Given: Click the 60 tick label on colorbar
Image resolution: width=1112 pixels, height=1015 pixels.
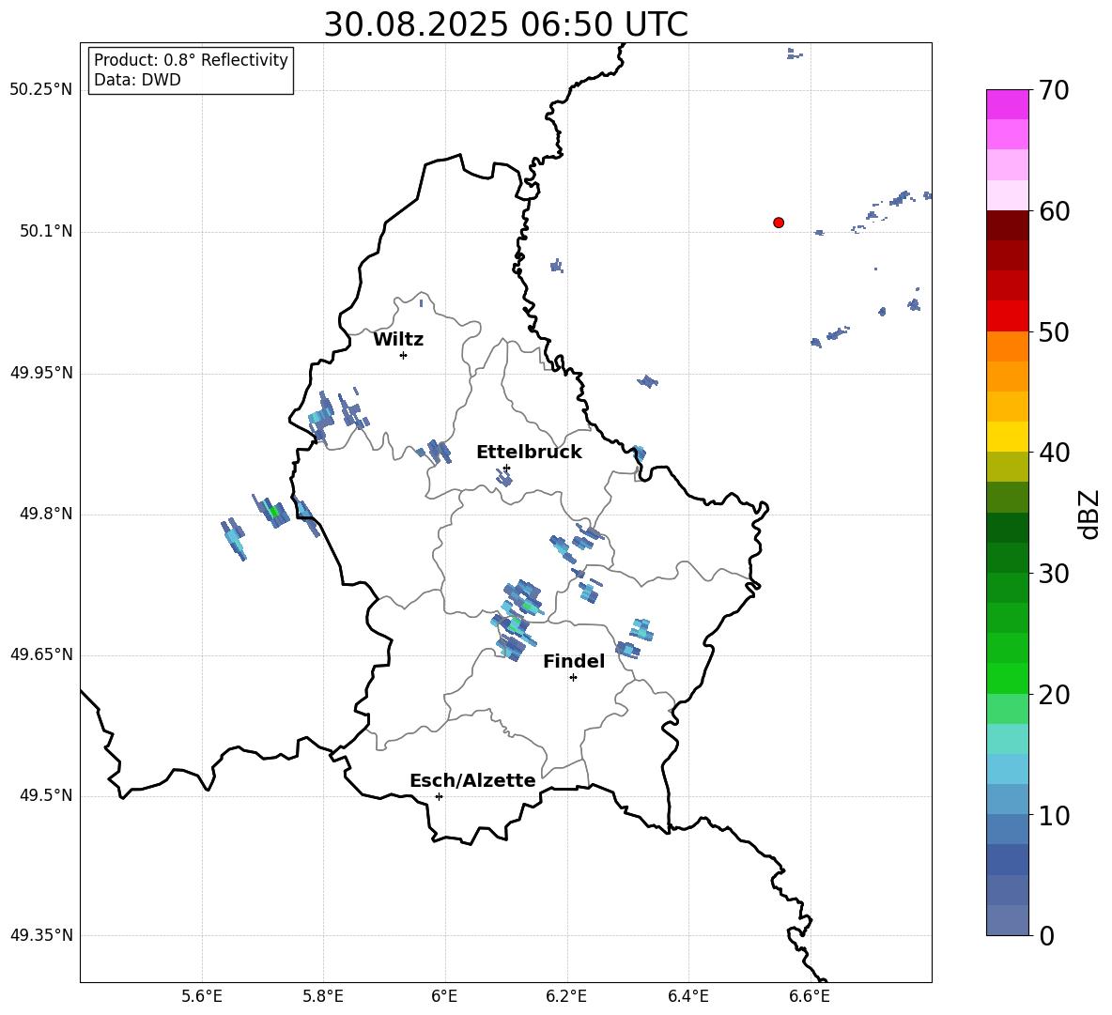Looking at the screenshot, I should 1054,211.
